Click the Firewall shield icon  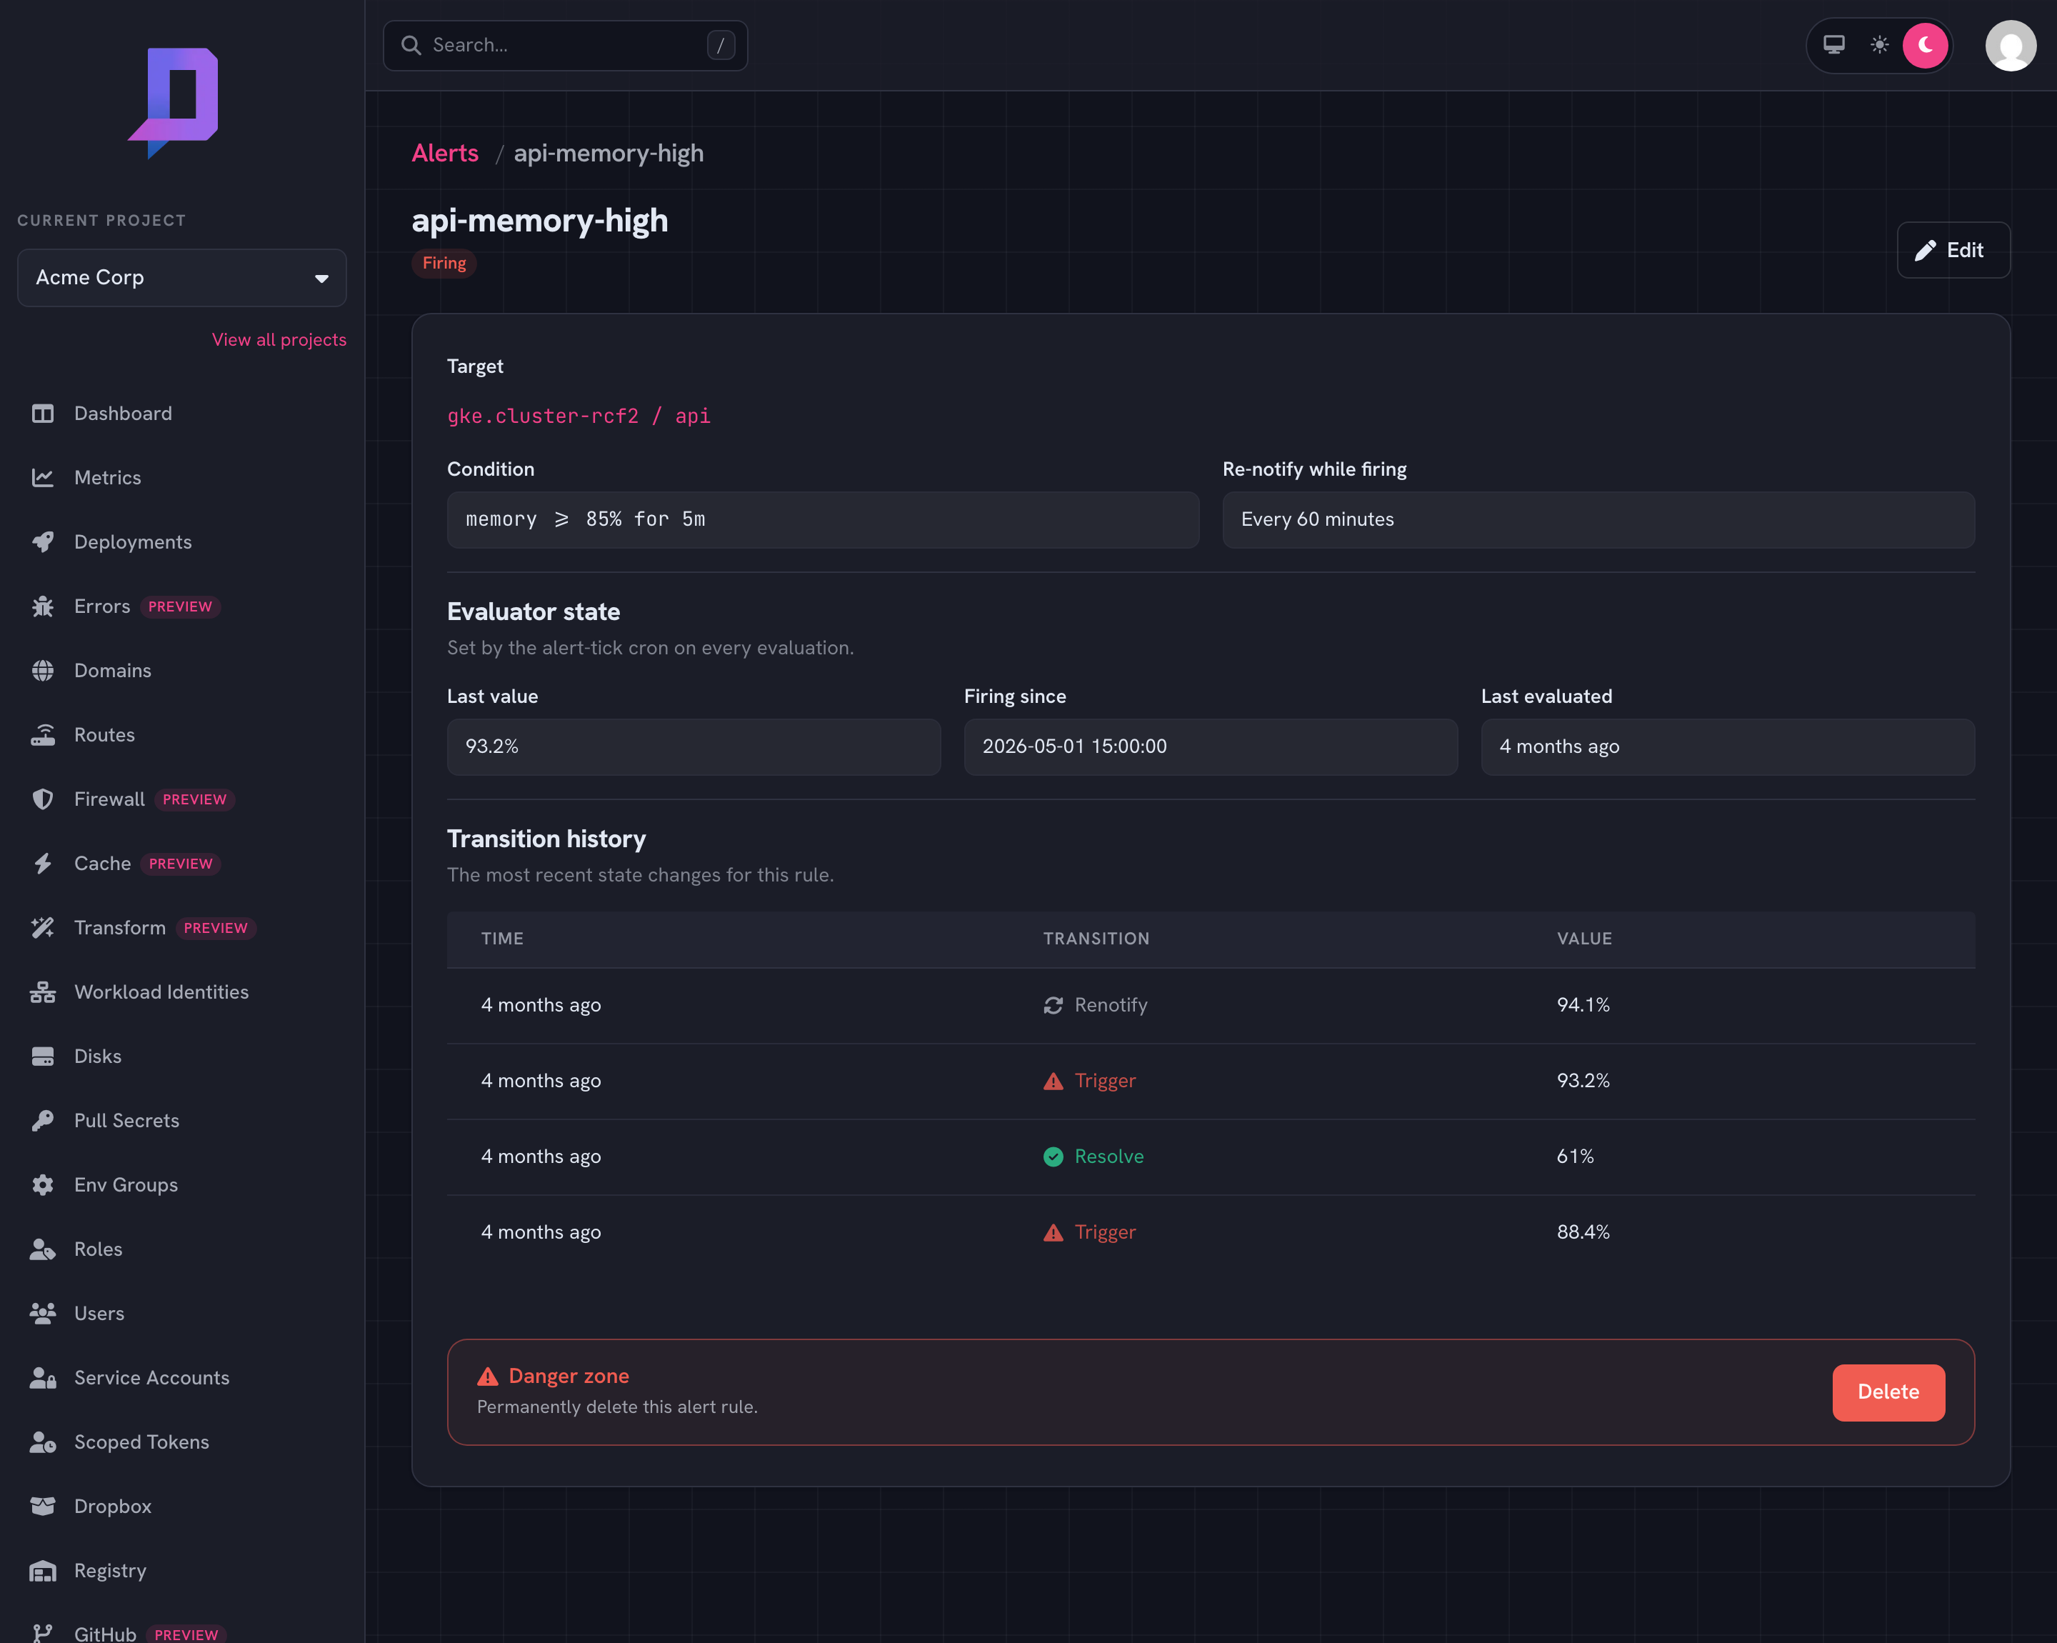pyautogui.click(x=43, y=799)
